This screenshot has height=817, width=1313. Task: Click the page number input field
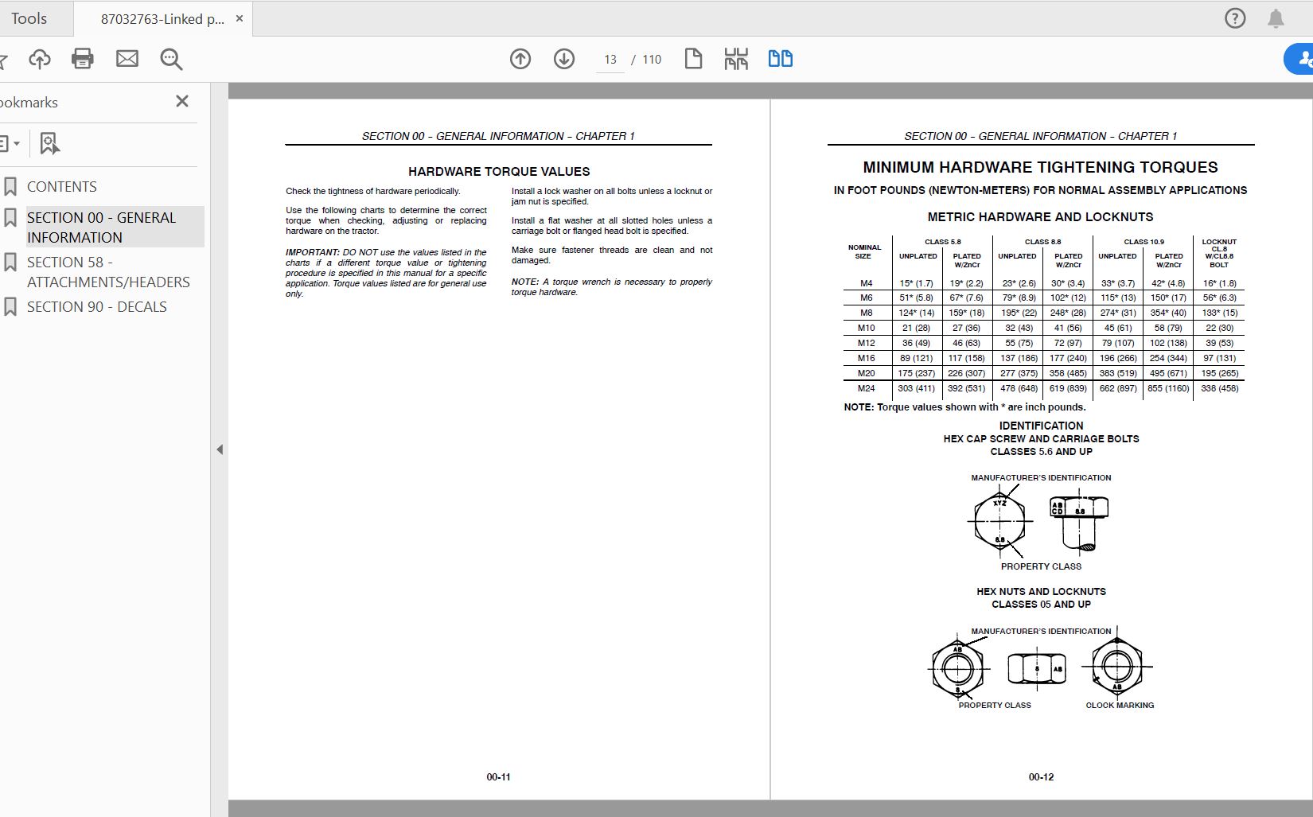tap(610, 60)
